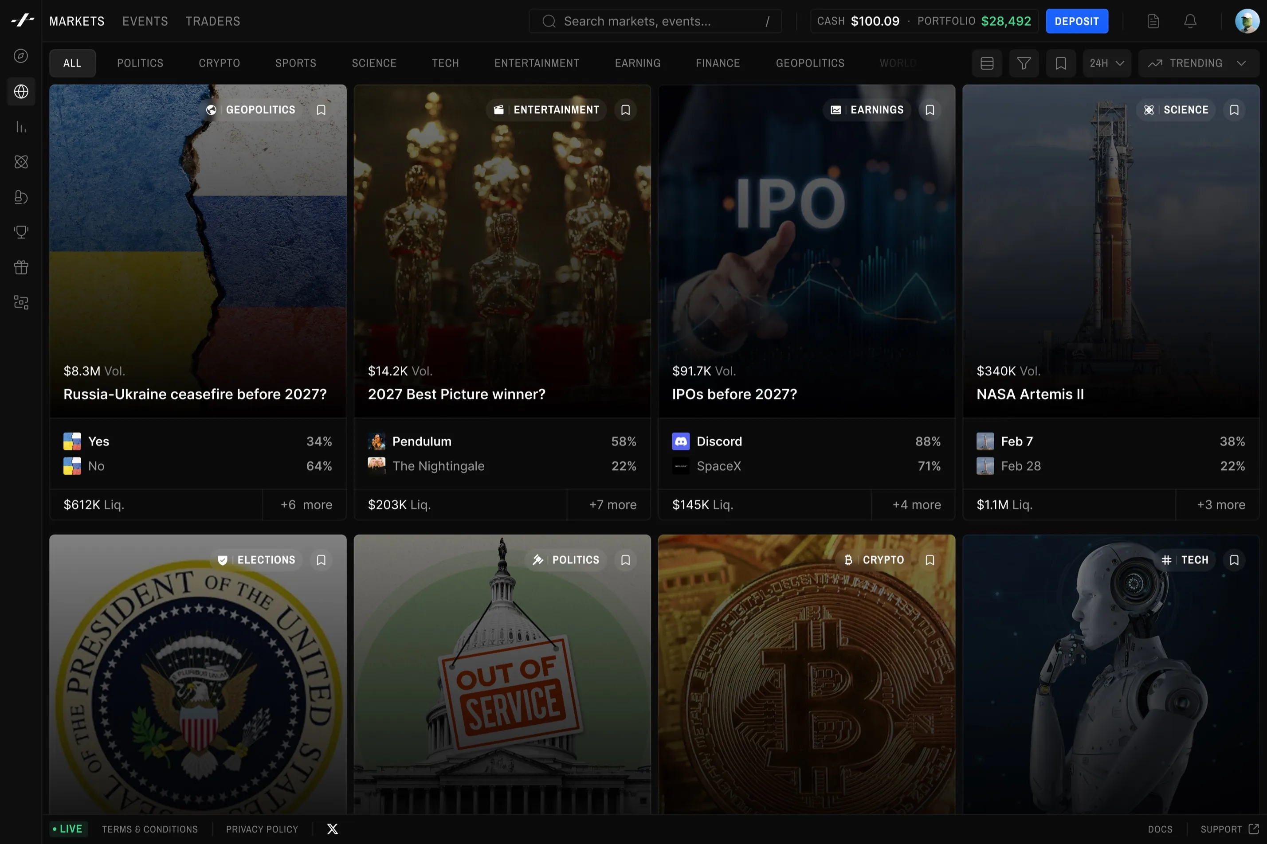Image resolution: width=1267 pixels, height=844 pixels.
Task: Click the Deposit button
Action: 1076,21
